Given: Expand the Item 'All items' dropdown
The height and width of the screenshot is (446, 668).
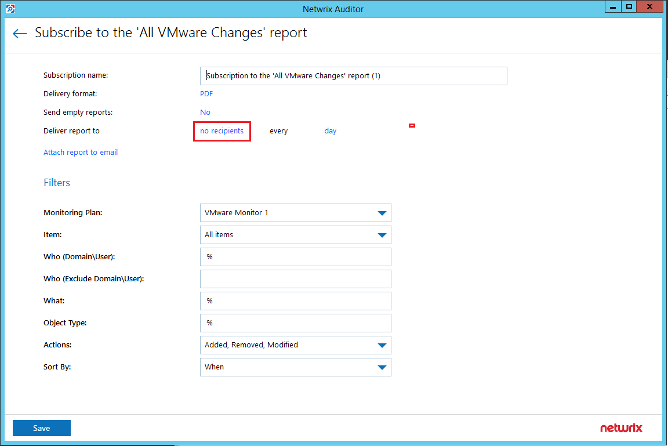Looking at the screenshot, I should tap(295, 235).
